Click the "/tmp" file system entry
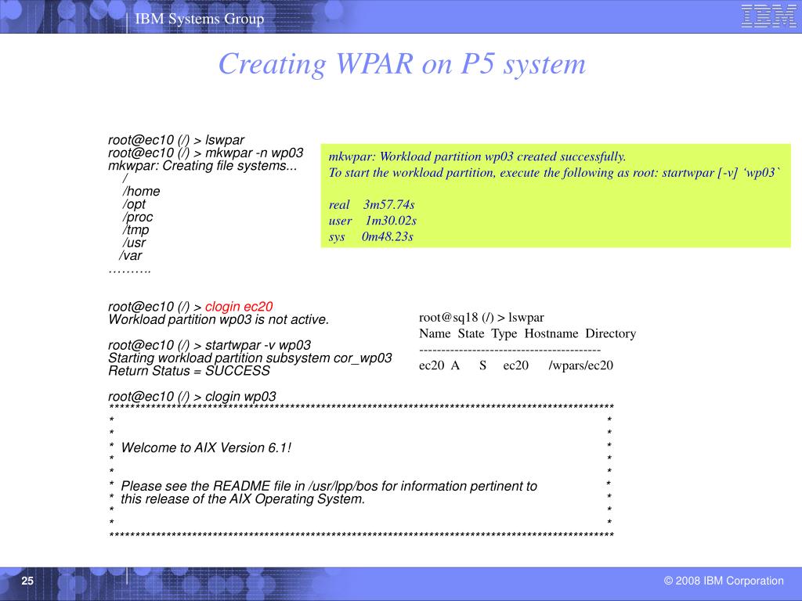802x601 pixels. pyautogui.click(x=135, y=229)
